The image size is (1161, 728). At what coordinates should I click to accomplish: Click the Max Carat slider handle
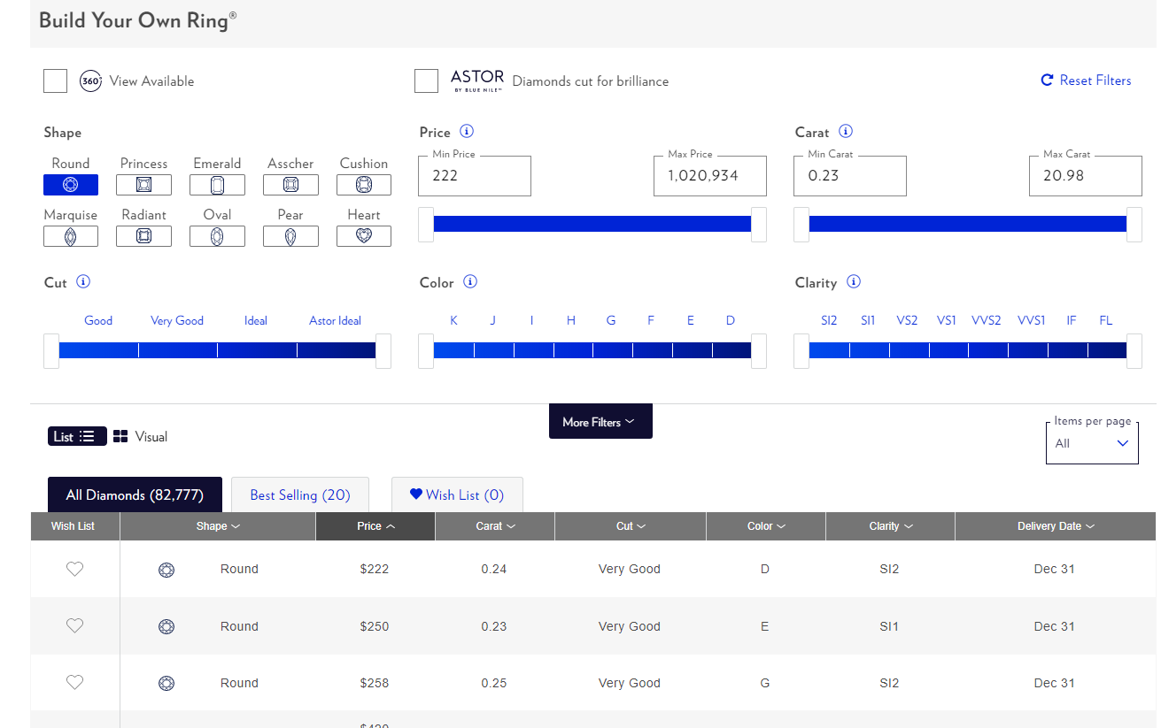pyautogui.click(x=1134, y=225)
